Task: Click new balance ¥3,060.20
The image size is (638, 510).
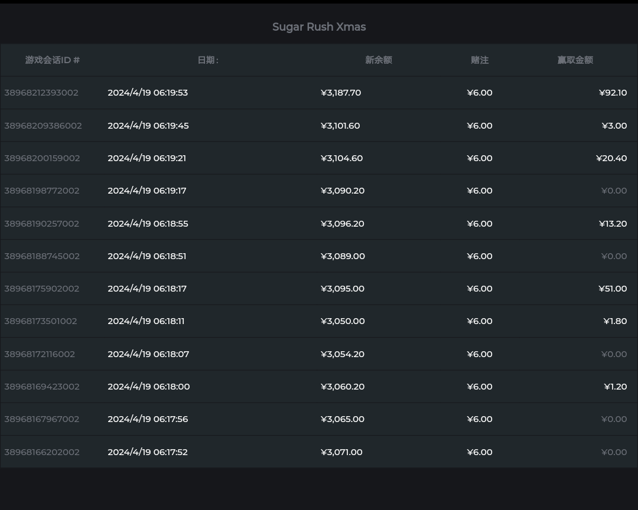Action: 343,387
